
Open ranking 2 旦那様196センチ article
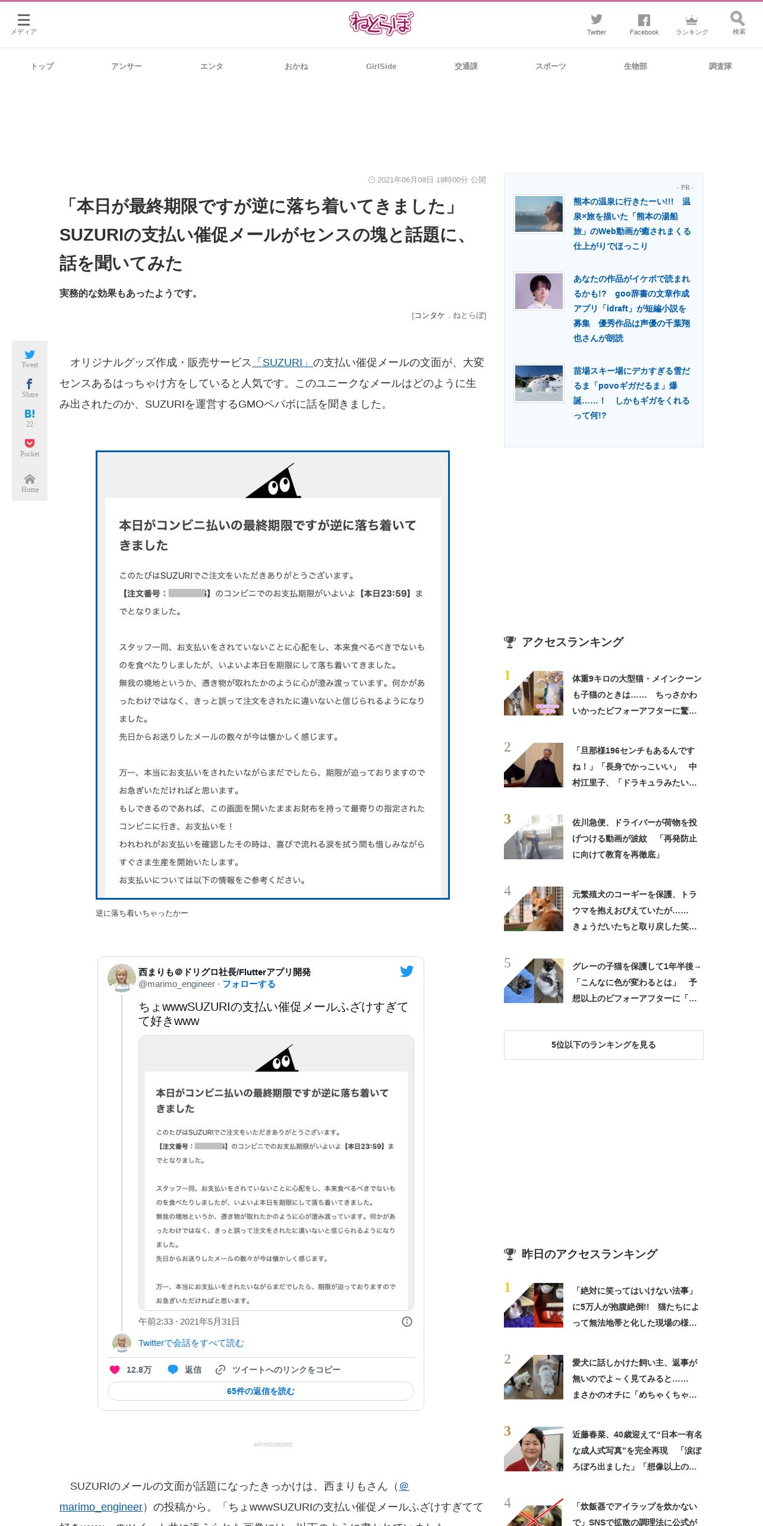(635, 767)
